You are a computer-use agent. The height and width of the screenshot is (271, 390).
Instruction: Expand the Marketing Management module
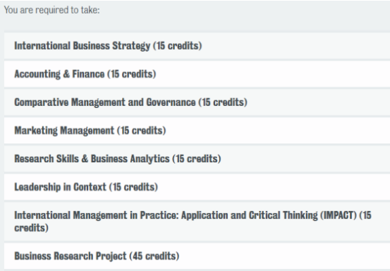(197, 131)
